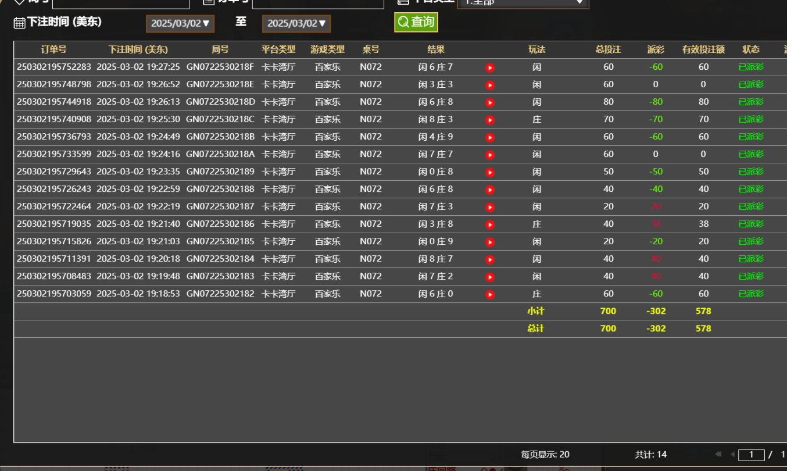The height and width of the screenshot is (471, 787).
Task: Open the end date 2025/03/02 dropdown
Action: click(296, 23)
